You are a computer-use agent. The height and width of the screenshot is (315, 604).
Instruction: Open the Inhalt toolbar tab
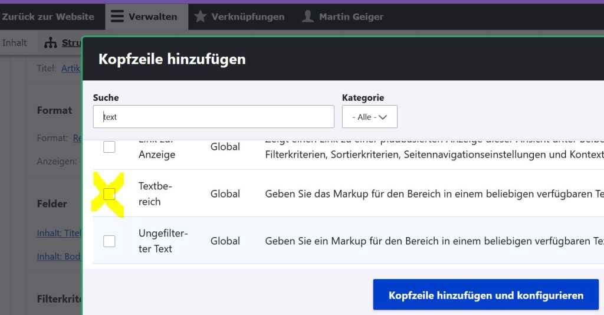pos(15,43)
